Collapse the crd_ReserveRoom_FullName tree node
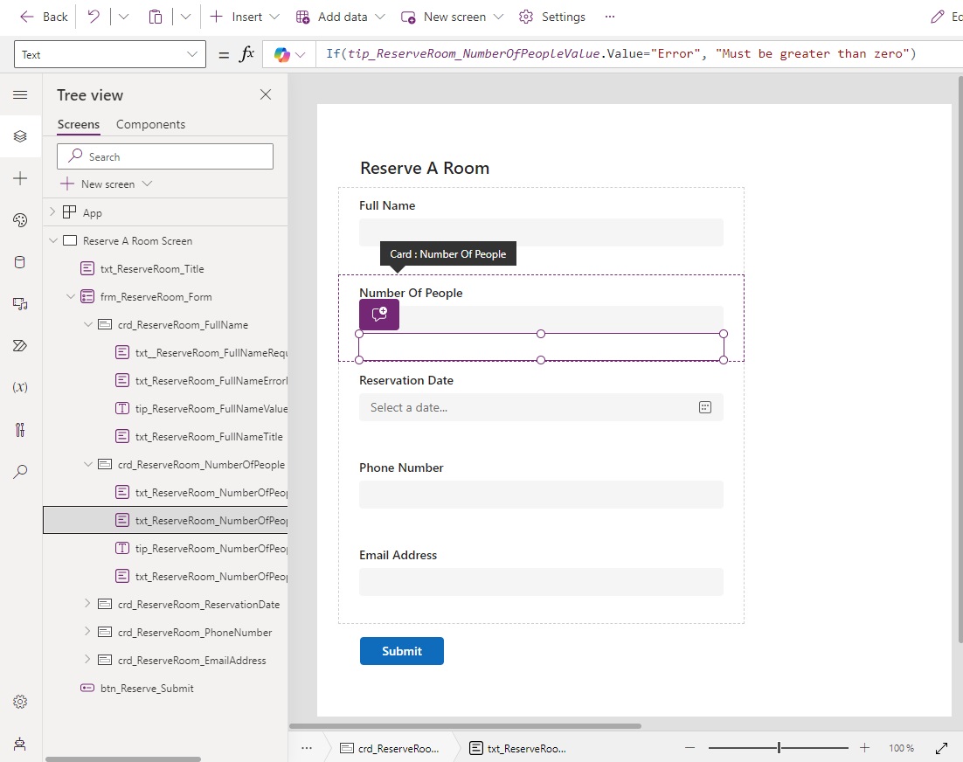The height and width of the screenshot is (762, 963). click(x=87, y=324)
